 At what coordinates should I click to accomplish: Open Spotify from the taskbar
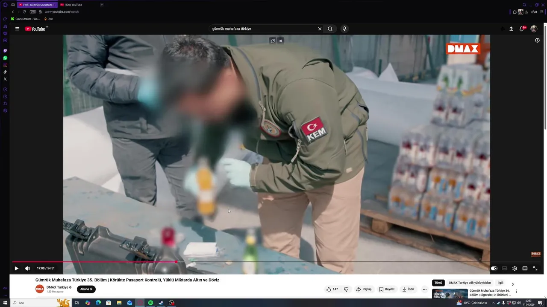(150, 303)
